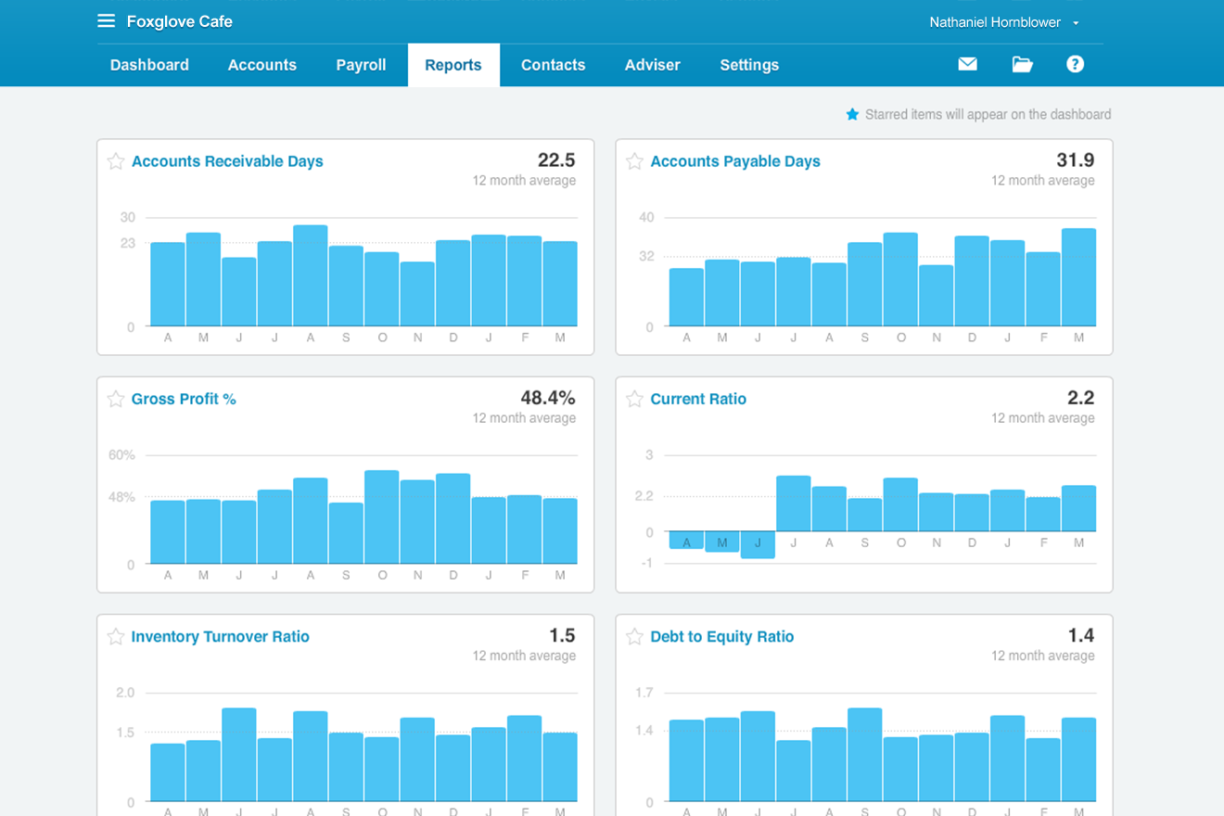Open the Payroll tab
Screen dimensions: 1224x816
pyautogui.click(x=361, y=64)
